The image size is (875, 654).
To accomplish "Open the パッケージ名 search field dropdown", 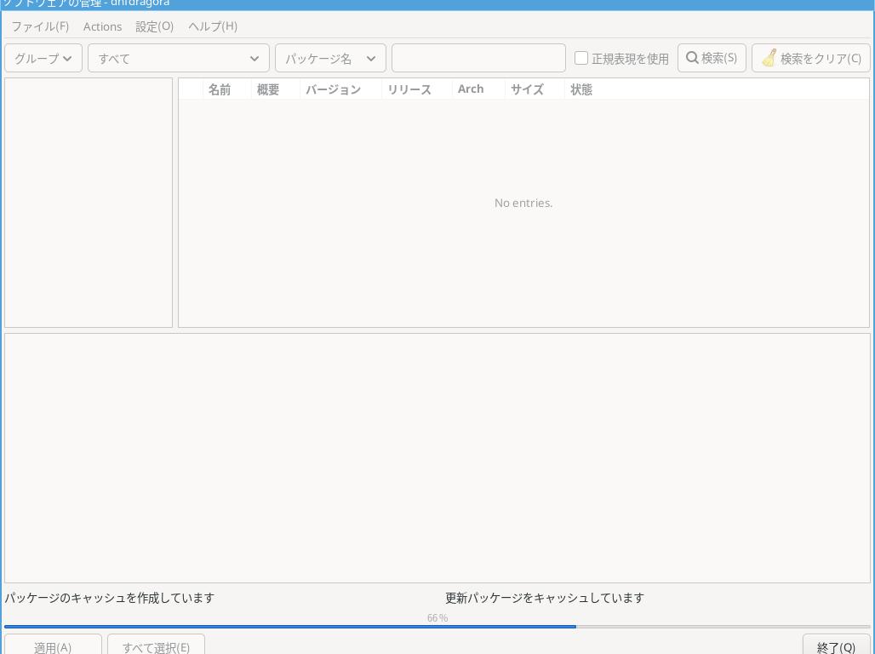I will pos(330,58).
